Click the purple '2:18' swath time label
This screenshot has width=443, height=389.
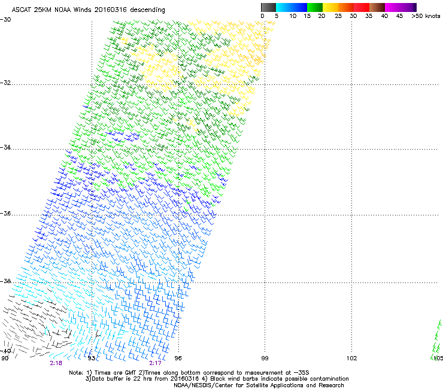(56, 363)
